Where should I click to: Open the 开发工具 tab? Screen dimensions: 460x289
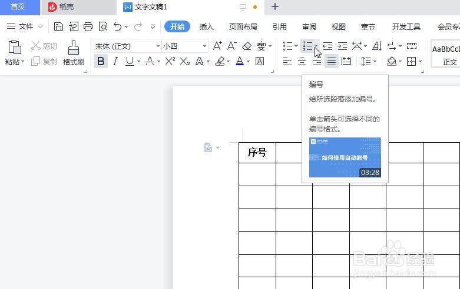406,26
